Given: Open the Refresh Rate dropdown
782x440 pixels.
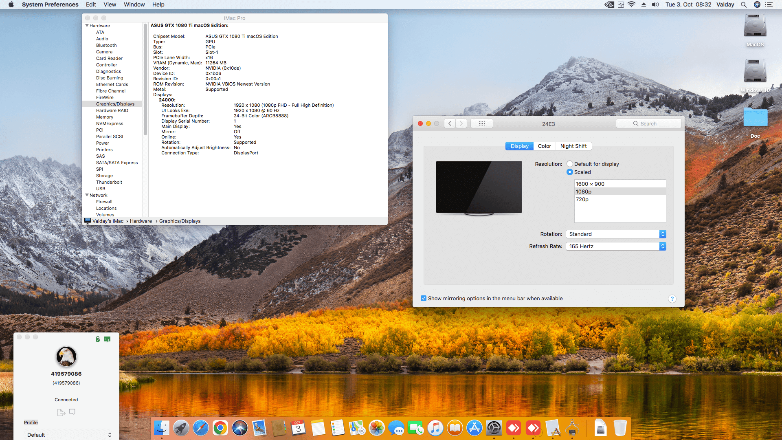Looking at the screenshot, I should click(616, 246).
